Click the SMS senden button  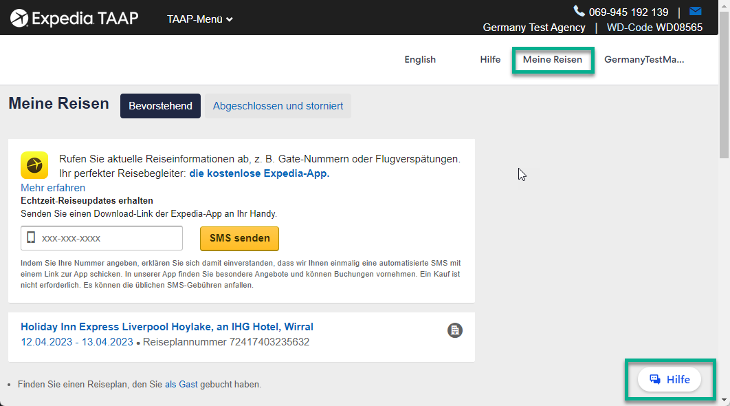click(240, 238)
